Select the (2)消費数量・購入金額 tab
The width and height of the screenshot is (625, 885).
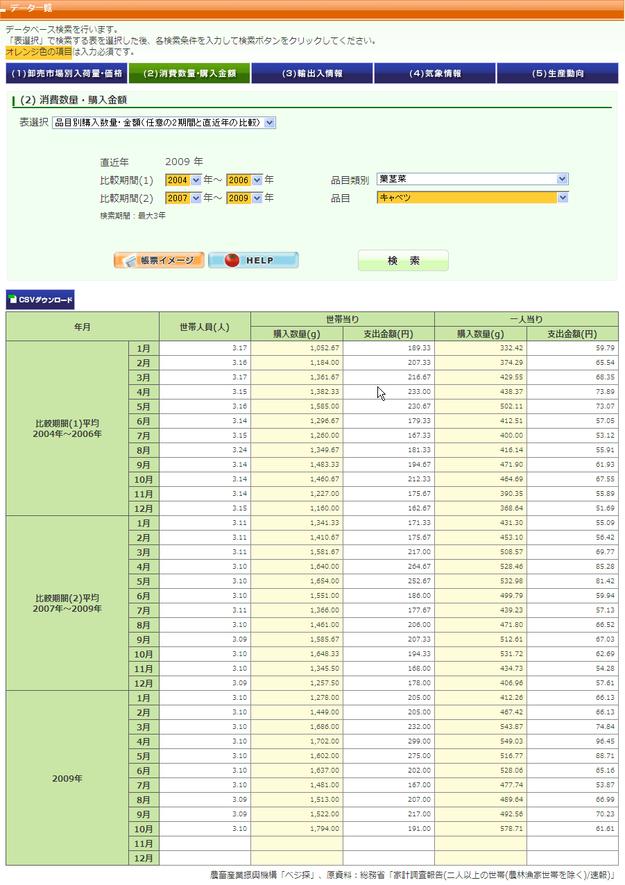[189, 73]
